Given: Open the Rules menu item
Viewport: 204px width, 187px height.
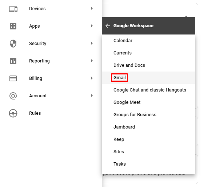Looking at the screenshot, I should click(x=51, y=113).
